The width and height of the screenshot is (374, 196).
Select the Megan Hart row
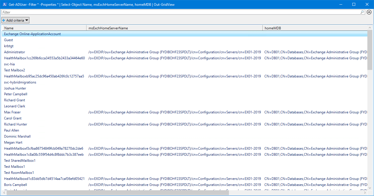tap(185, 142)
